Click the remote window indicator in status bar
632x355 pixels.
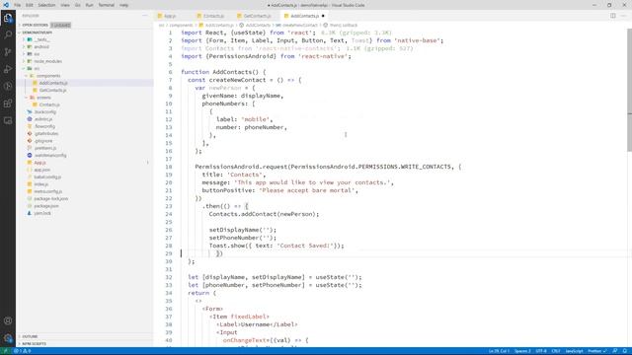point(5,351)
